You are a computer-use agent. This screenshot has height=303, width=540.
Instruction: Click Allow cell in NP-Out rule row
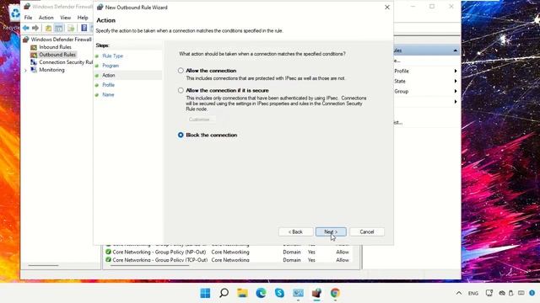[343, 252]
